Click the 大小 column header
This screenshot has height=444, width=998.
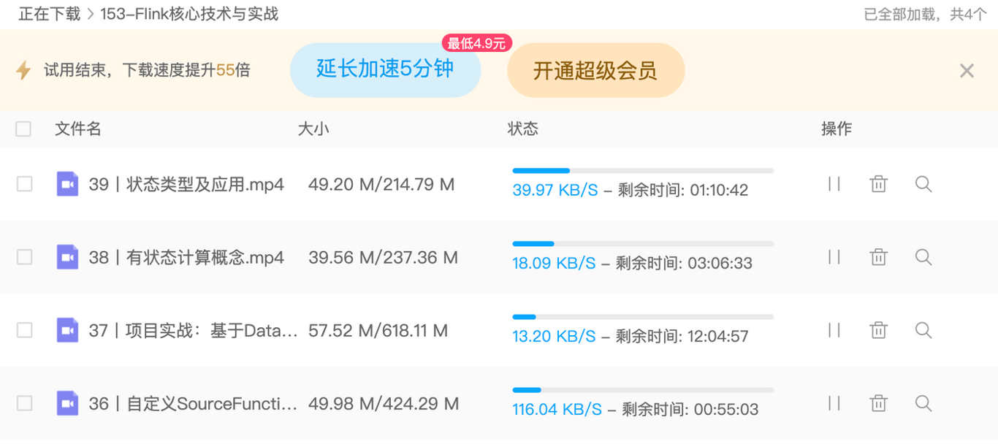313,129
